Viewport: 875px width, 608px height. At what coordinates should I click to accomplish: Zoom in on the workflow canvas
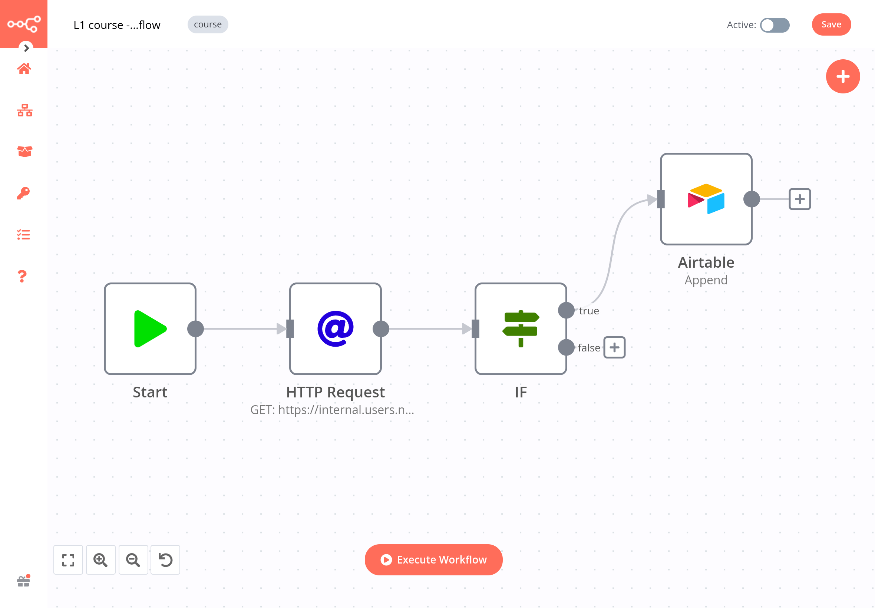click(x=100, y=559)
